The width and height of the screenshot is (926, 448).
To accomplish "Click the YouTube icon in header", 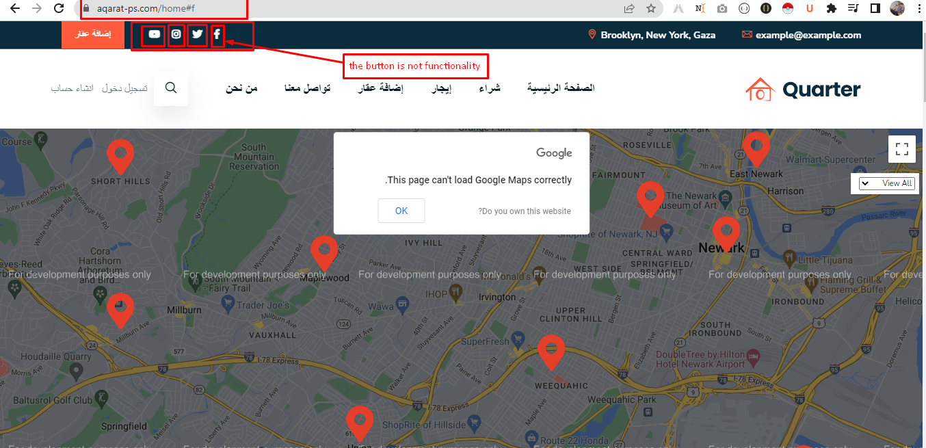I will click(155, 35).
